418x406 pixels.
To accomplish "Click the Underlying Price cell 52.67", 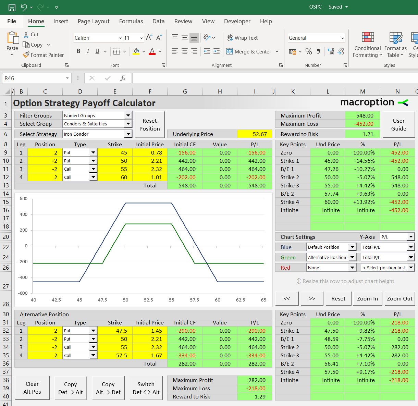I will pos(255,134).
